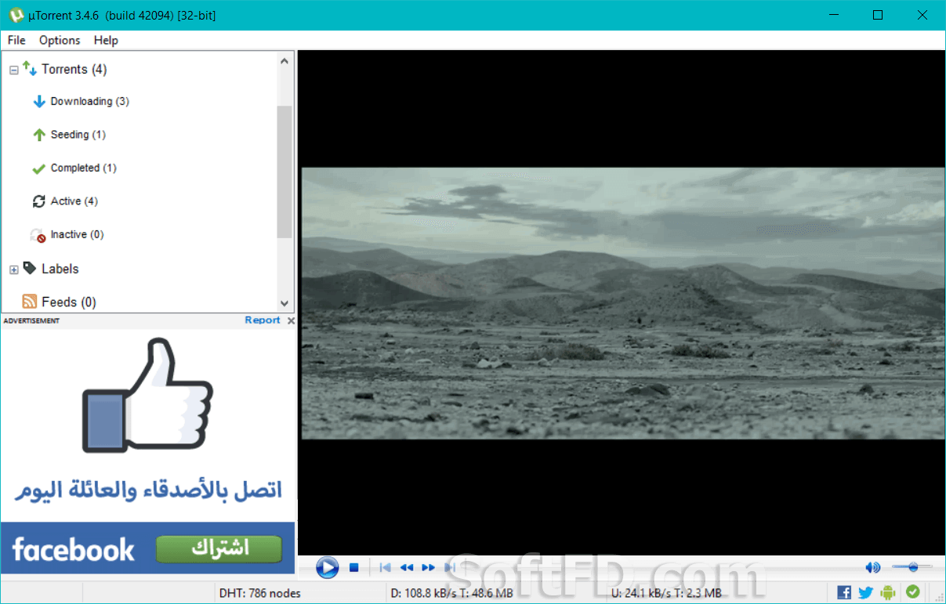Viewport: 946px width, 604px height.
Task: Select Torrents (4) in the sidebar
Action: pos(74,69)
